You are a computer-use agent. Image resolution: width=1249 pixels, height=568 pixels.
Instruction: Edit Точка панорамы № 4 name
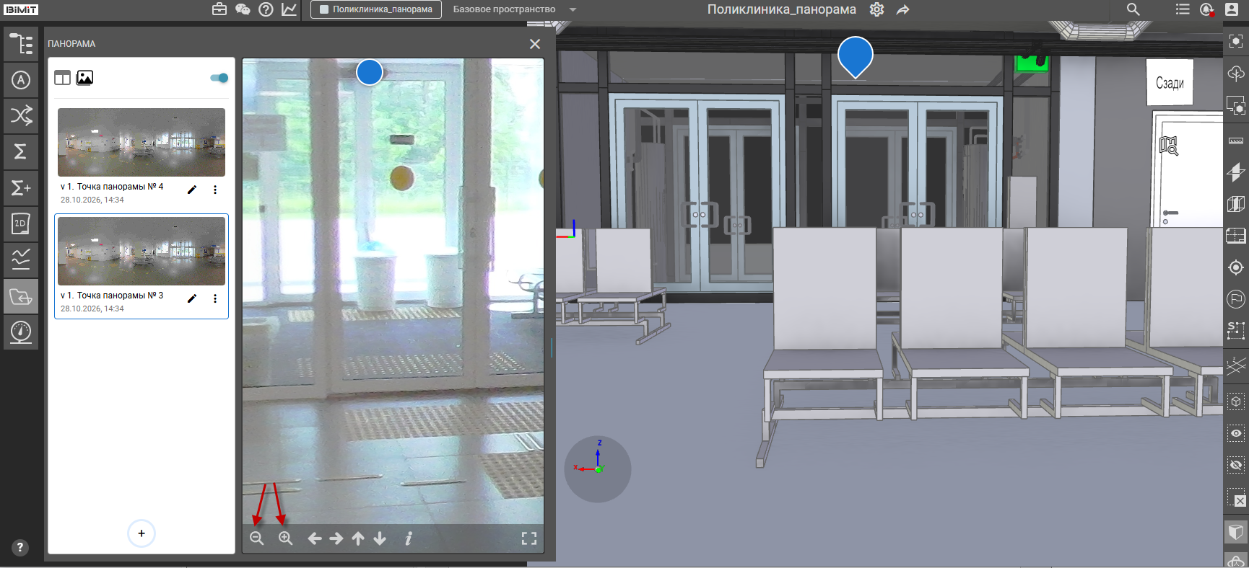coord(192,190)
